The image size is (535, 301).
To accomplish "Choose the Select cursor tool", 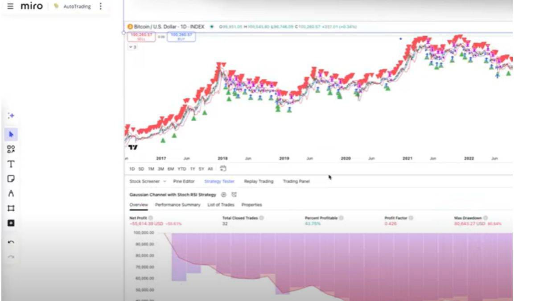I will (11, 134).
